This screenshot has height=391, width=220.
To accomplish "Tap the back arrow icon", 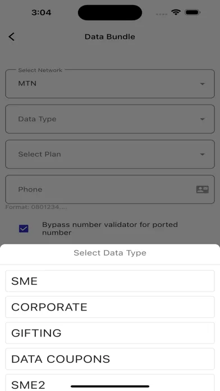I will [x=11, y=37].
